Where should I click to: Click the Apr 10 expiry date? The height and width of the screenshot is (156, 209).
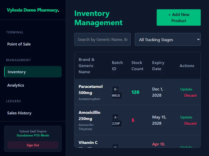(x=158, y=144)
